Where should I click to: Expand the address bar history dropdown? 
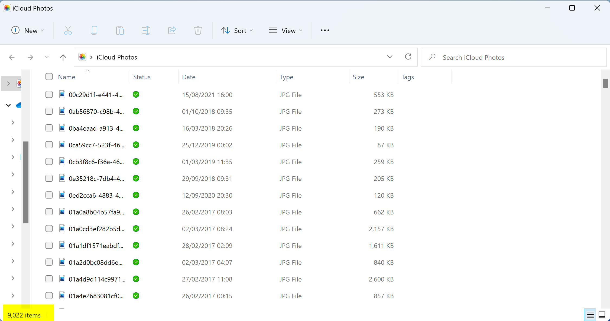point(390,57)
